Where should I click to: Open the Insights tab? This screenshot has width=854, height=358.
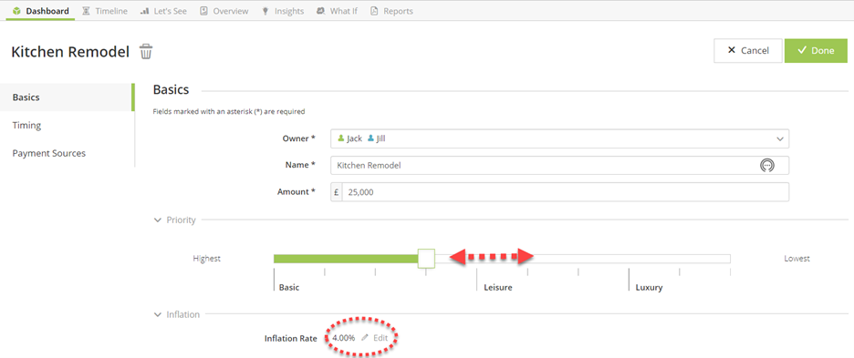pyautogui.click(x=283, y=11)
